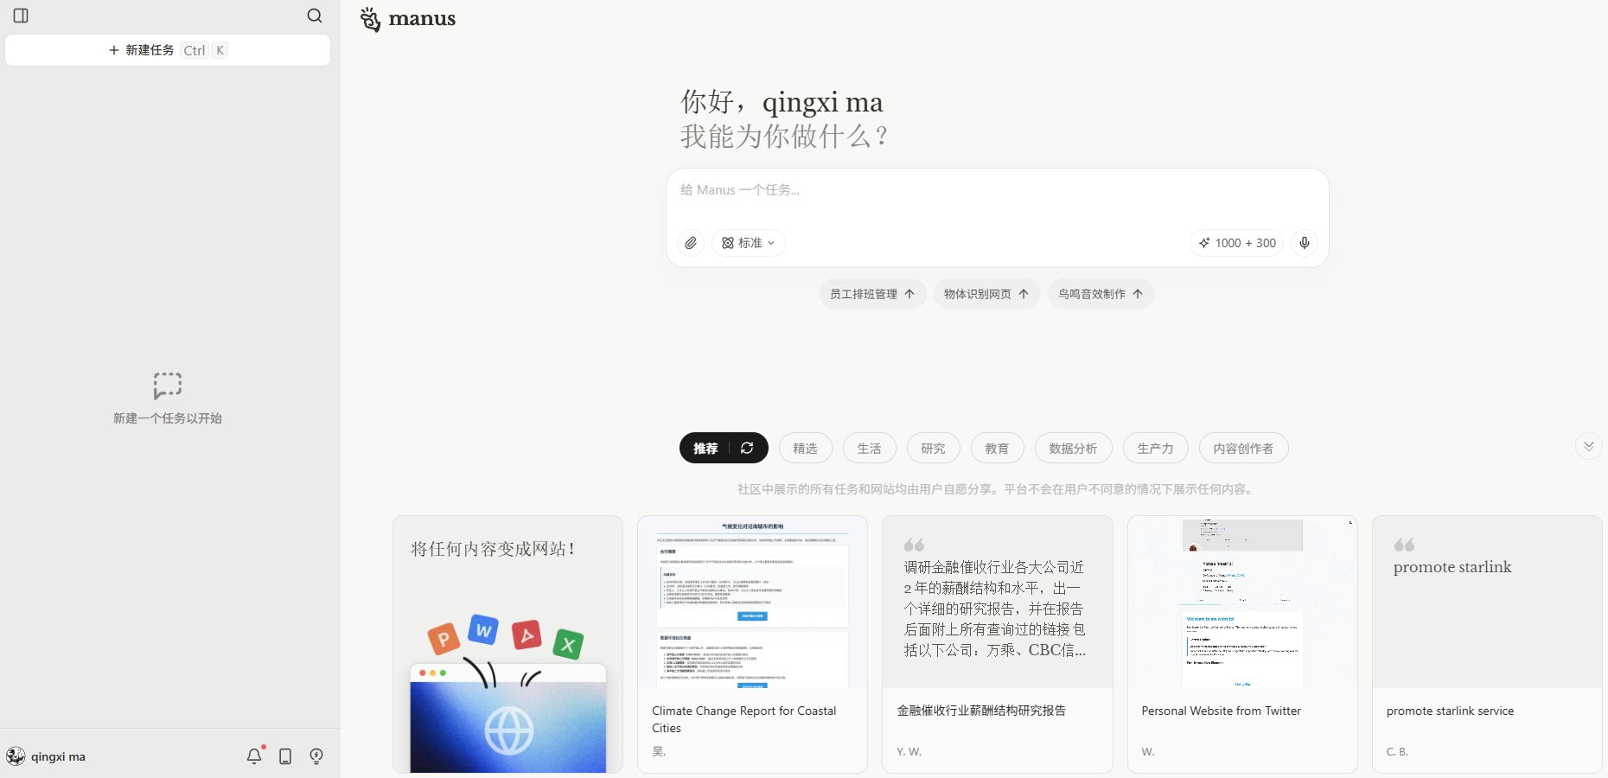Click the 新建一个任务以开始 placeholder text

click(x=168, y=418)
